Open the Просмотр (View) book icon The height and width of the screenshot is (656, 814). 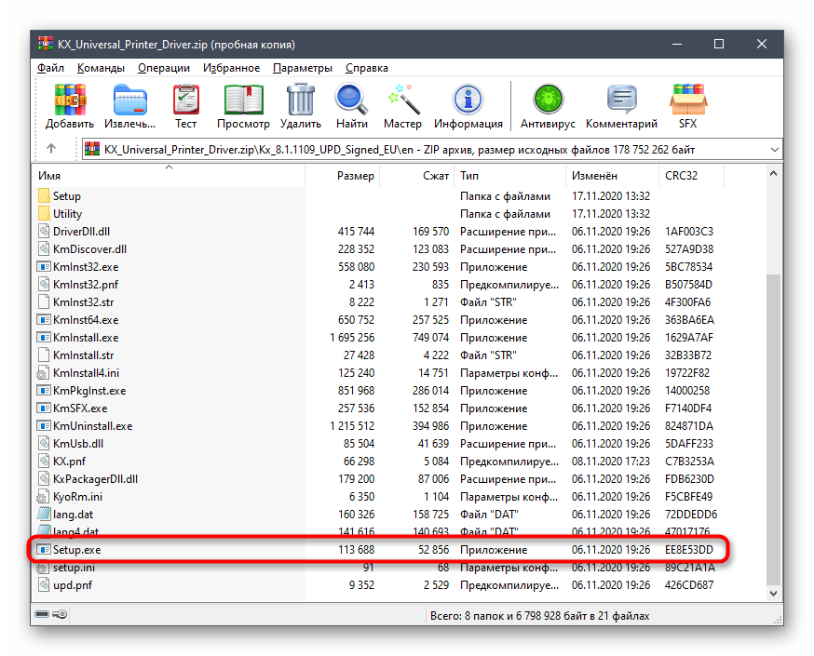pos(243,100)
